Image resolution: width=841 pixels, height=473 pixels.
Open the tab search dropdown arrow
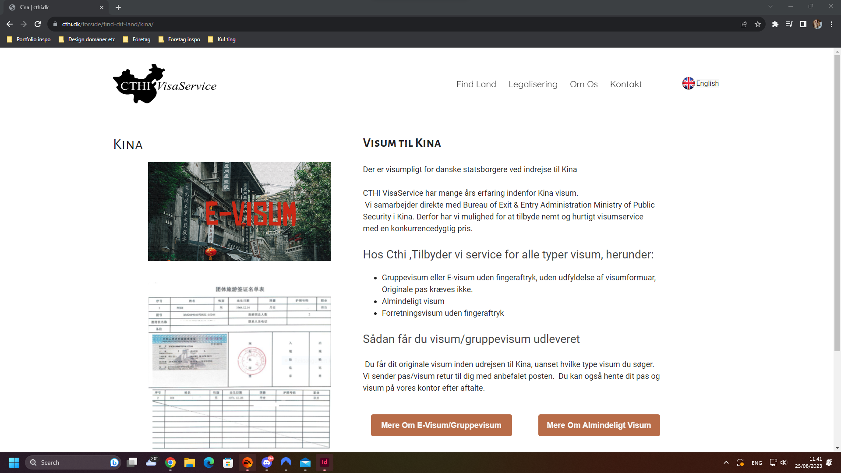pos(770,6)
